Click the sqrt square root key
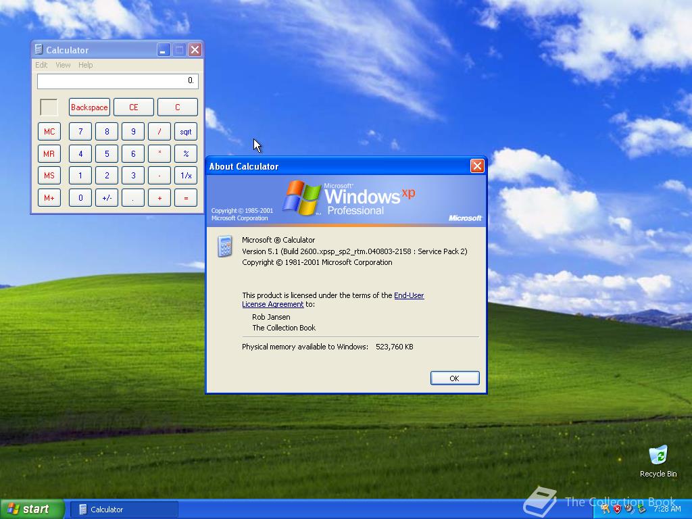The height and width of the screenshot is (519, 692). pos(186,132)
